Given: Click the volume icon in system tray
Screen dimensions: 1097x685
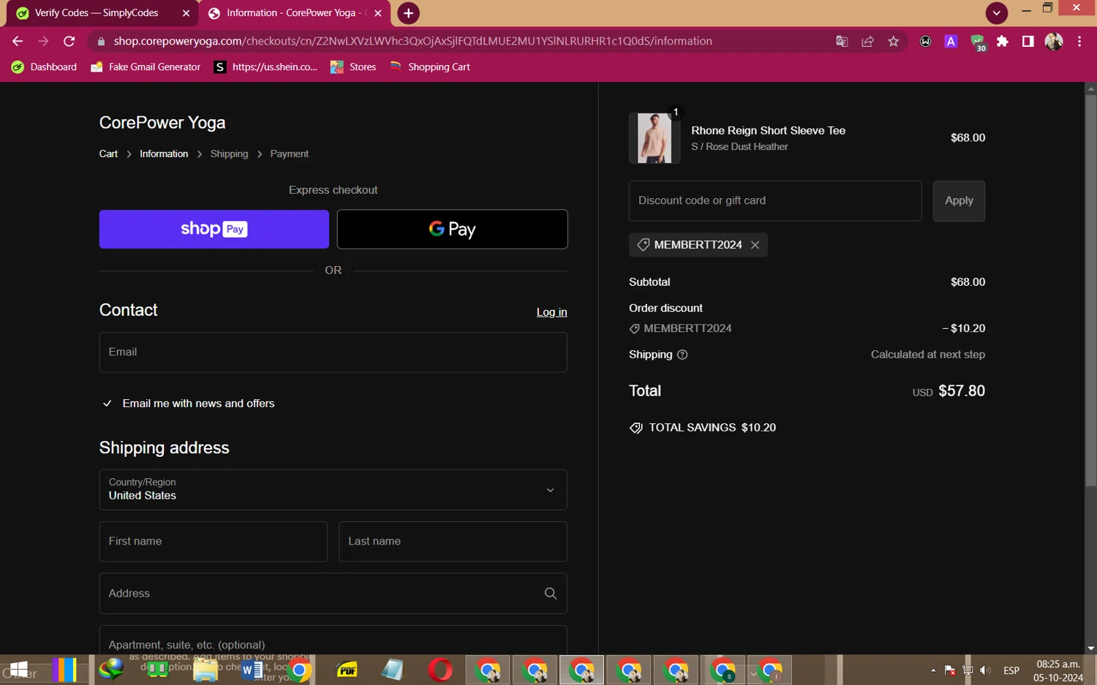Looking at the screenshot, I should [x=985, y=670].
